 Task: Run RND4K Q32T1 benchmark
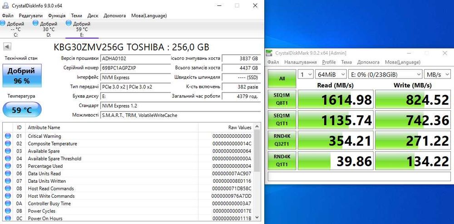282,140
